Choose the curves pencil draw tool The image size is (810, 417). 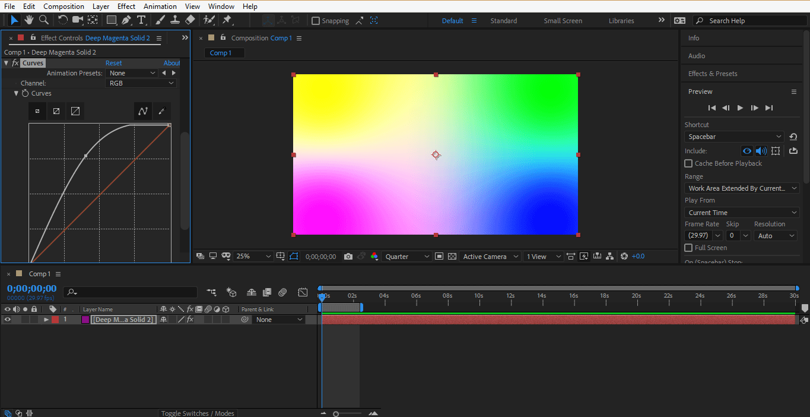coord(161,111)
